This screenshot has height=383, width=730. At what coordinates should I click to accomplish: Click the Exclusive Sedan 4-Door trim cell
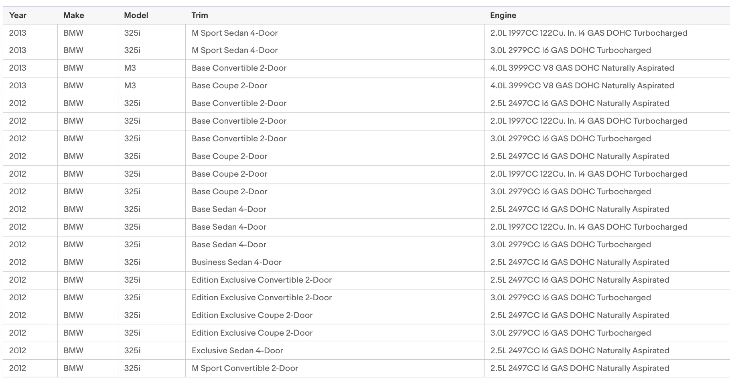point(335,351)
